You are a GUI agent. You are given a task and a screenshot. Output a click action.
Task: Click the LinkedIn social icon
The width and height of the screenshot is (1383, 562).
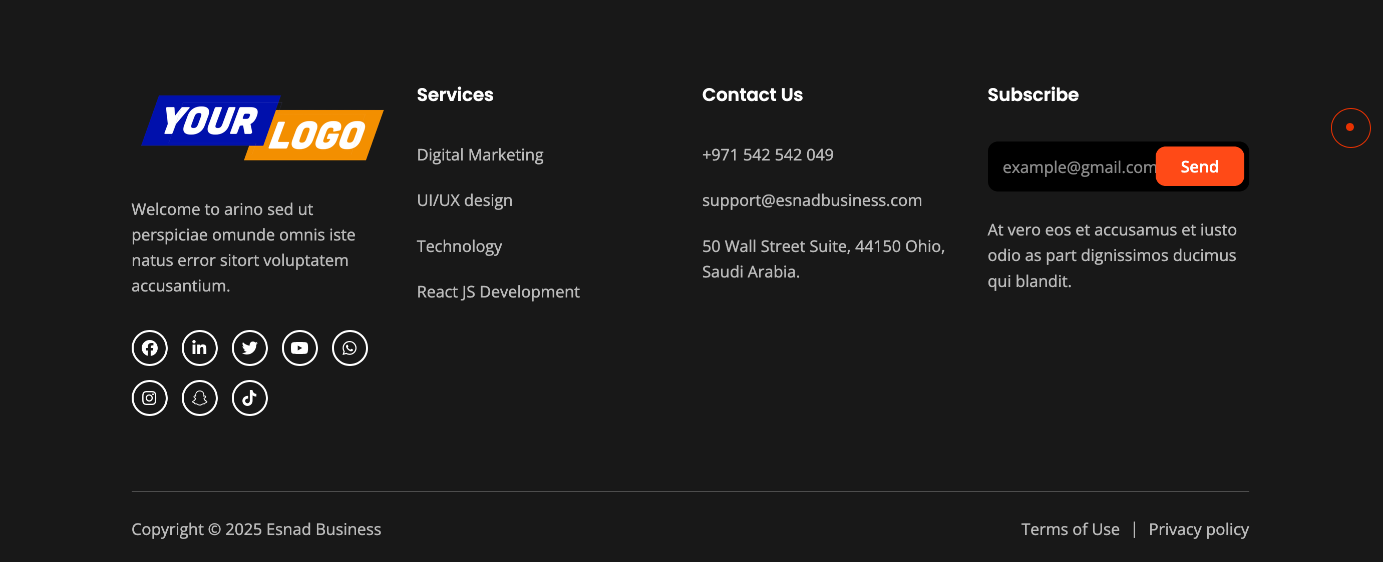pyautogui.click(x=199, y=348)
